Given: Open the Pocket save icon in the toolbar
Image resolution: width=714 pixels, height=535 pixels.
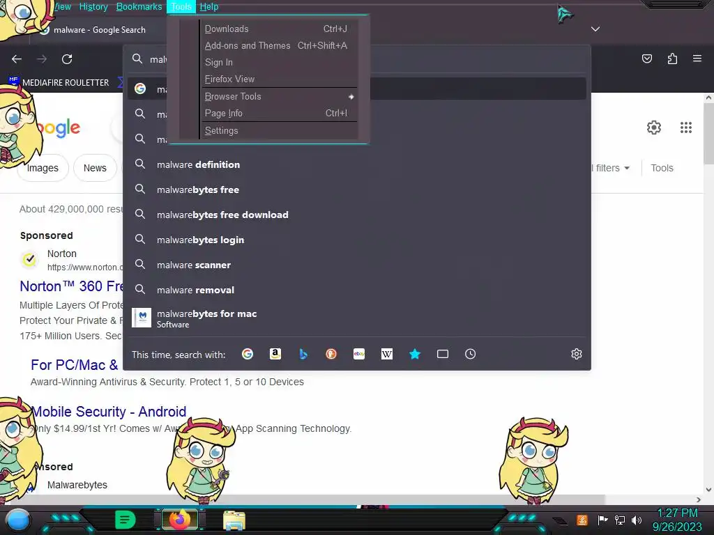Looking at the screenshot, I should click(x=647, y=59).
